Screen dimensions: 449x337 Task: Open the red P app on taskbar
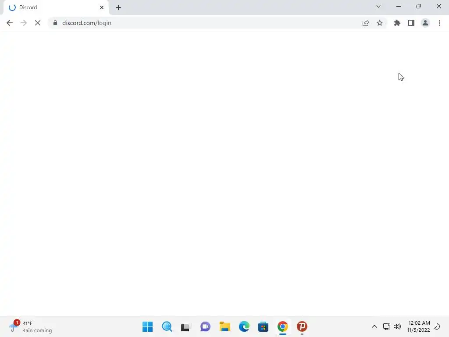302,326
